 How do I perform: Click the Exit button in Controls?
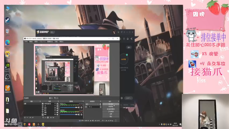[x=111, y=116]
